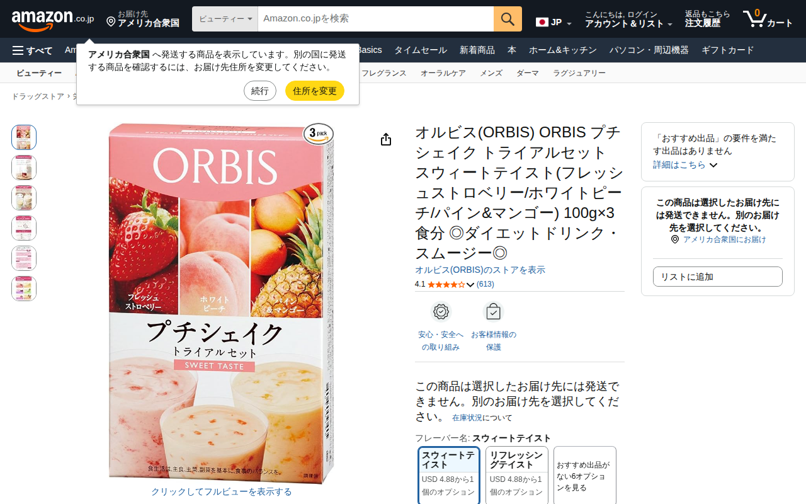The height and width of the screenshot is (504, 806).
Task: Click the orange search magnifier button
Action: click(x=508, y=19)
